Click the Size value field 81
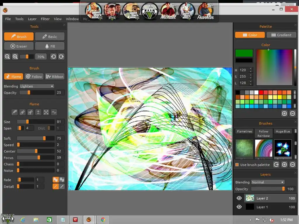The image size is (299, 224). (x=60, y=122)
